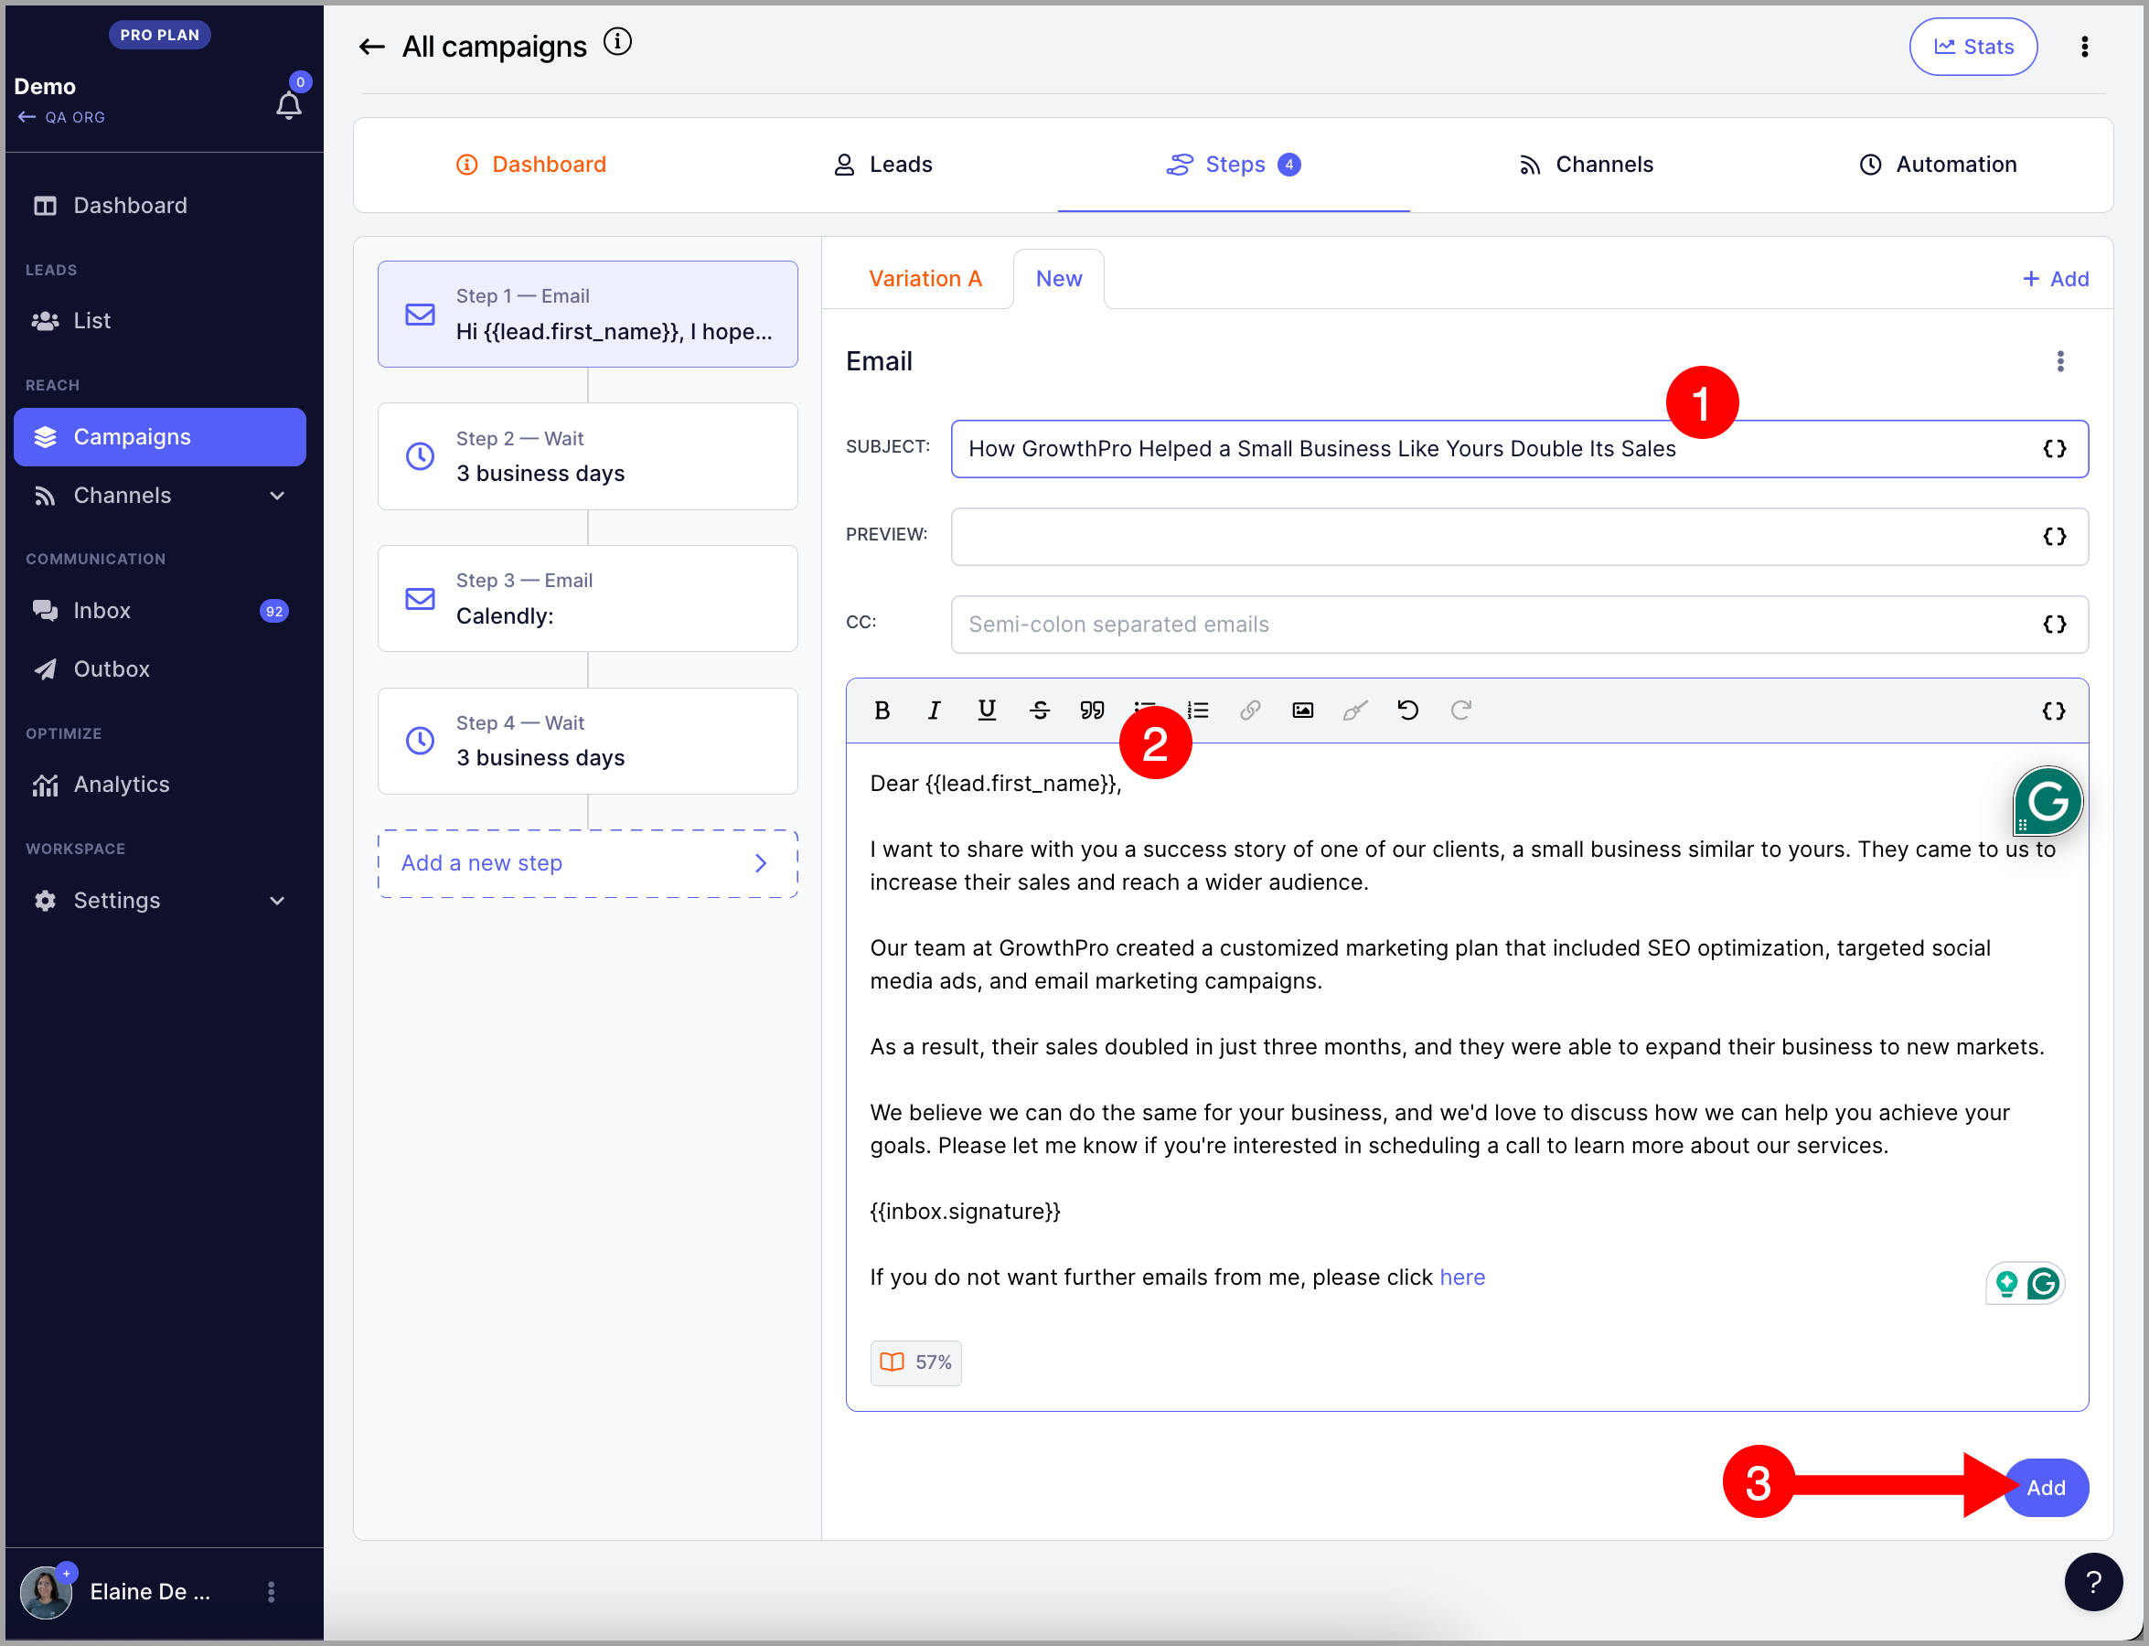Select Step 4 — Wait card

click(x=588, y=742)
